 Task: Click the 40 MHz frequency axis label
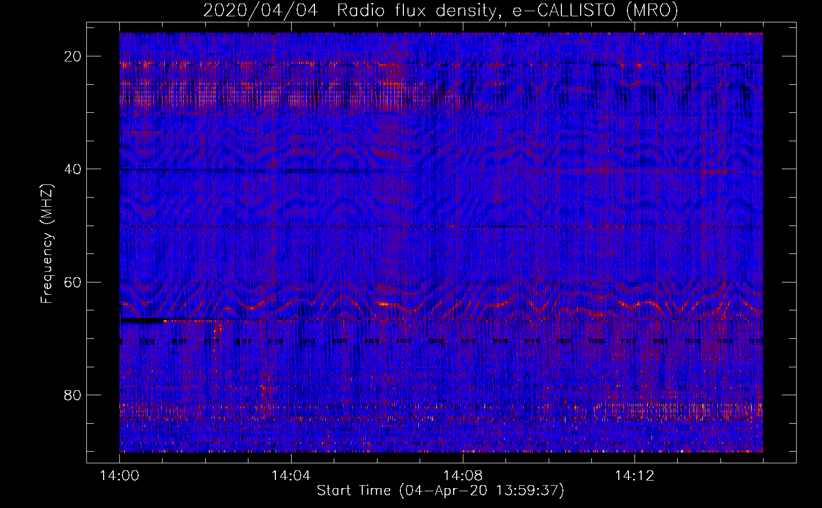pyautogui.click(x=73, y=169)
